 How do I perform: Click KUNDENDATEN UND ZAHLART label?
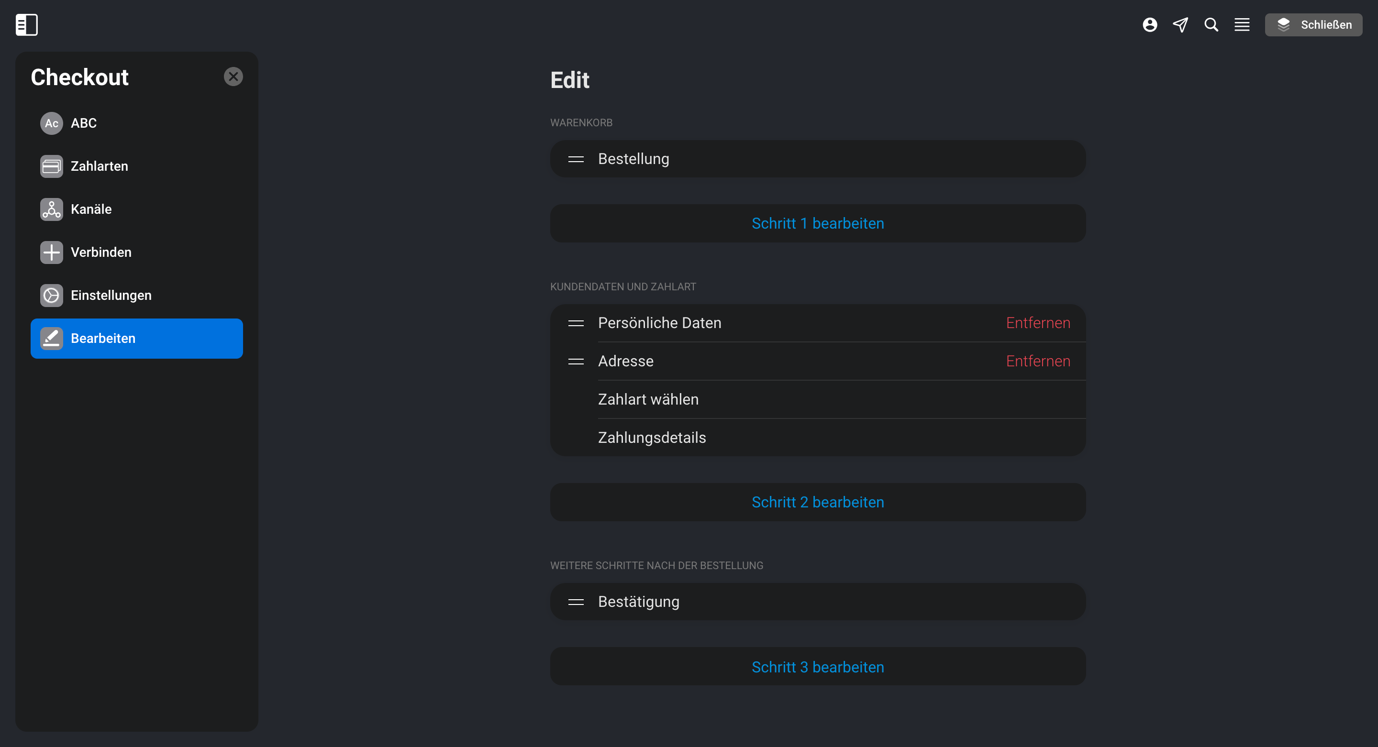(x=622, y=286)
